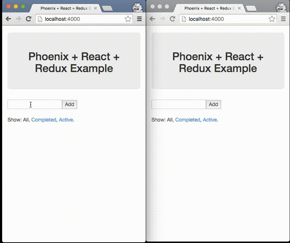This screenshot has height=243, width=290.
Task: Select the 'All' filter text in left window
Action: [x=25, y=120]
